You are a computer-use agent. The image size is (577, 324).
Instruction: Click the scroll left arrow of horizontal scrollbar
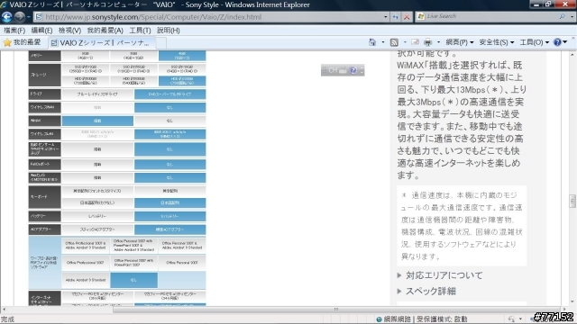[x=4, y=310]
